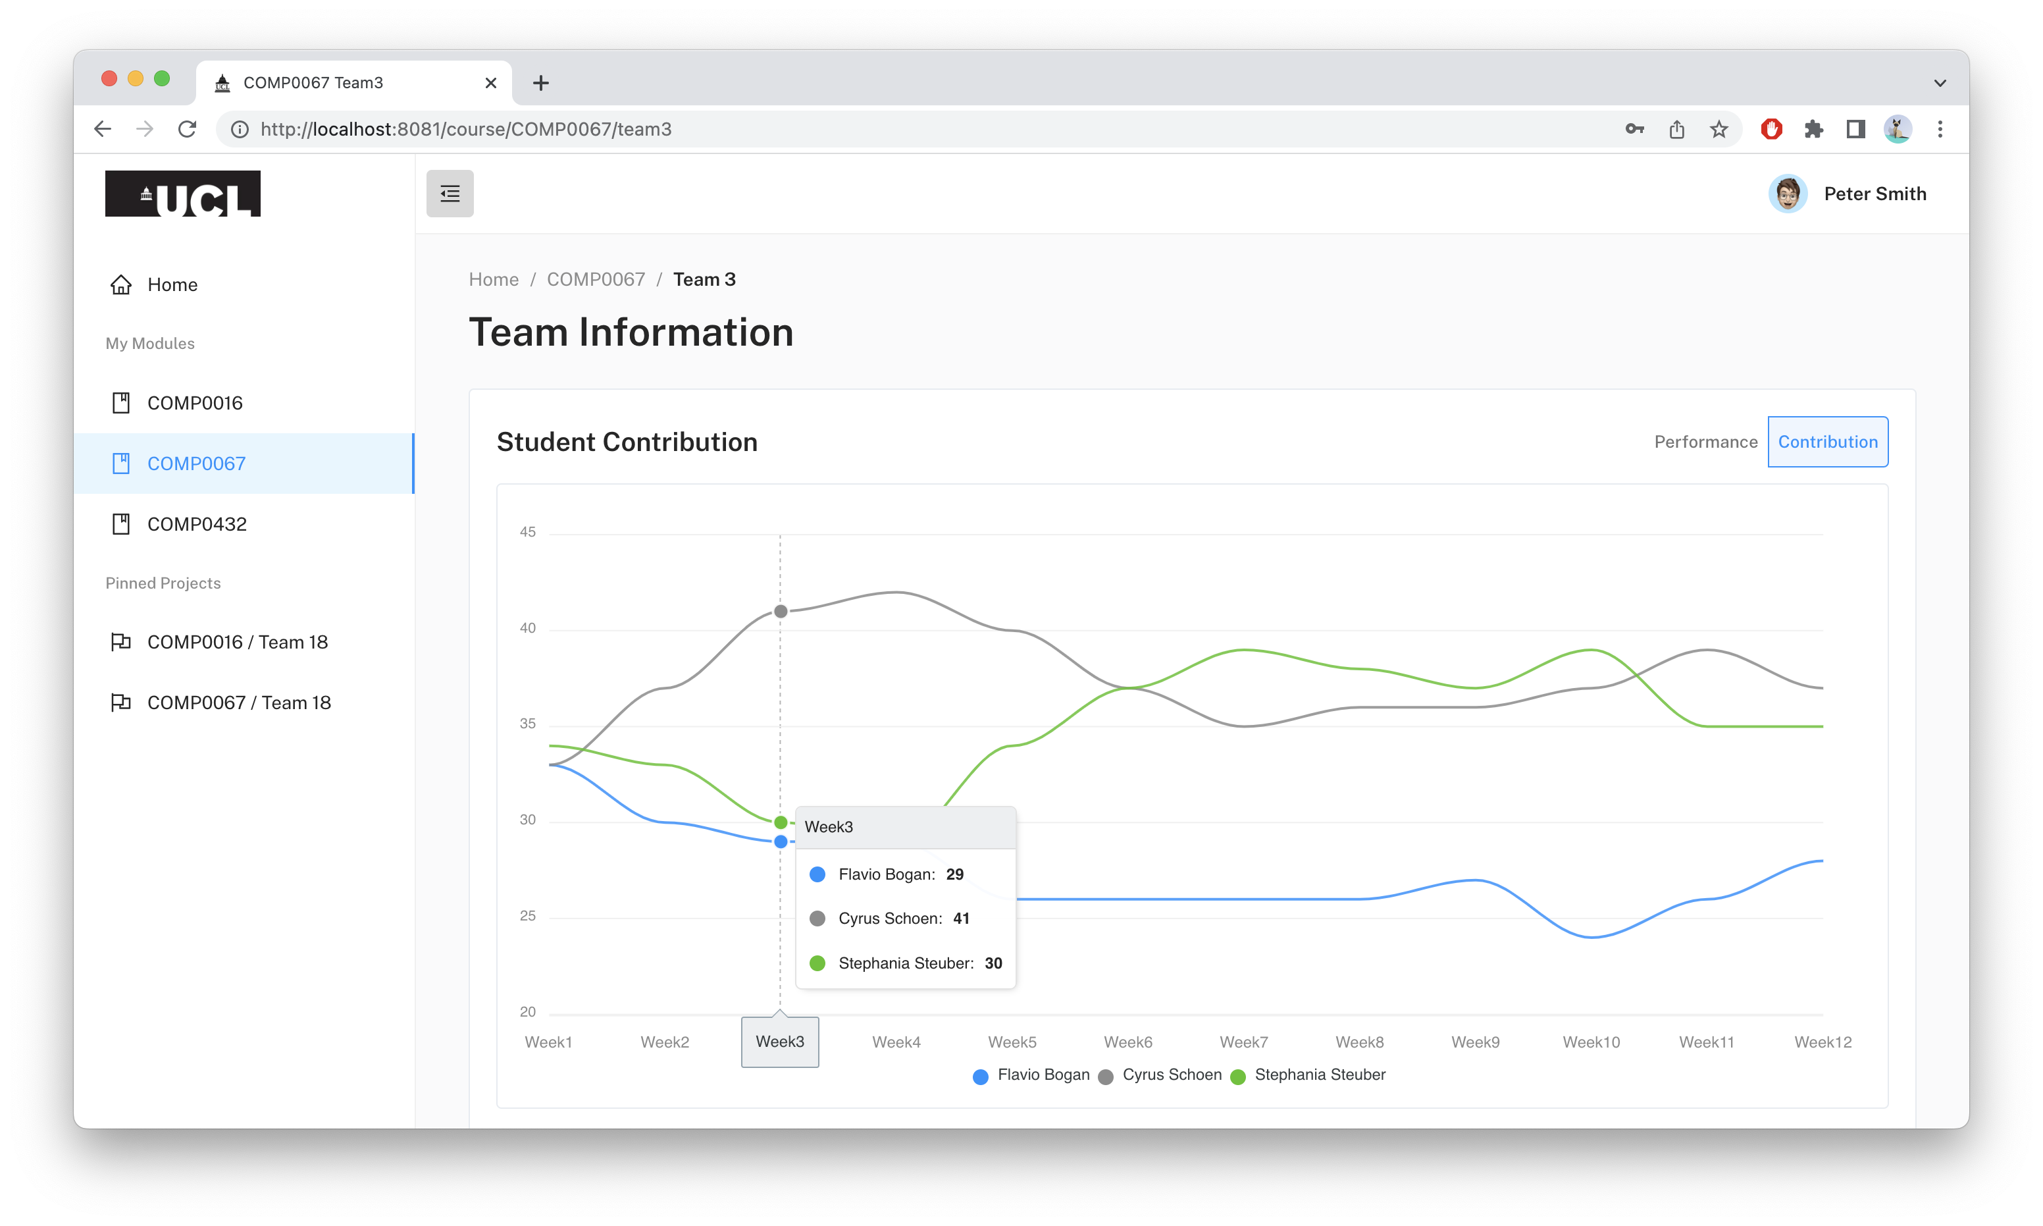2043x1226 pixels.
Task: Switch to Performance view
Action: (1705, 442)
